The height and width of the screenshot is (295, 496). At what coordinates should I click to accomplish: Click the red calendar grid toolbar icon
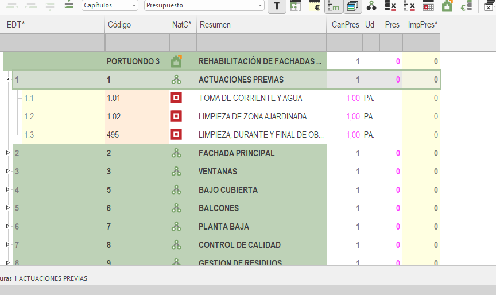click(428, 6)
